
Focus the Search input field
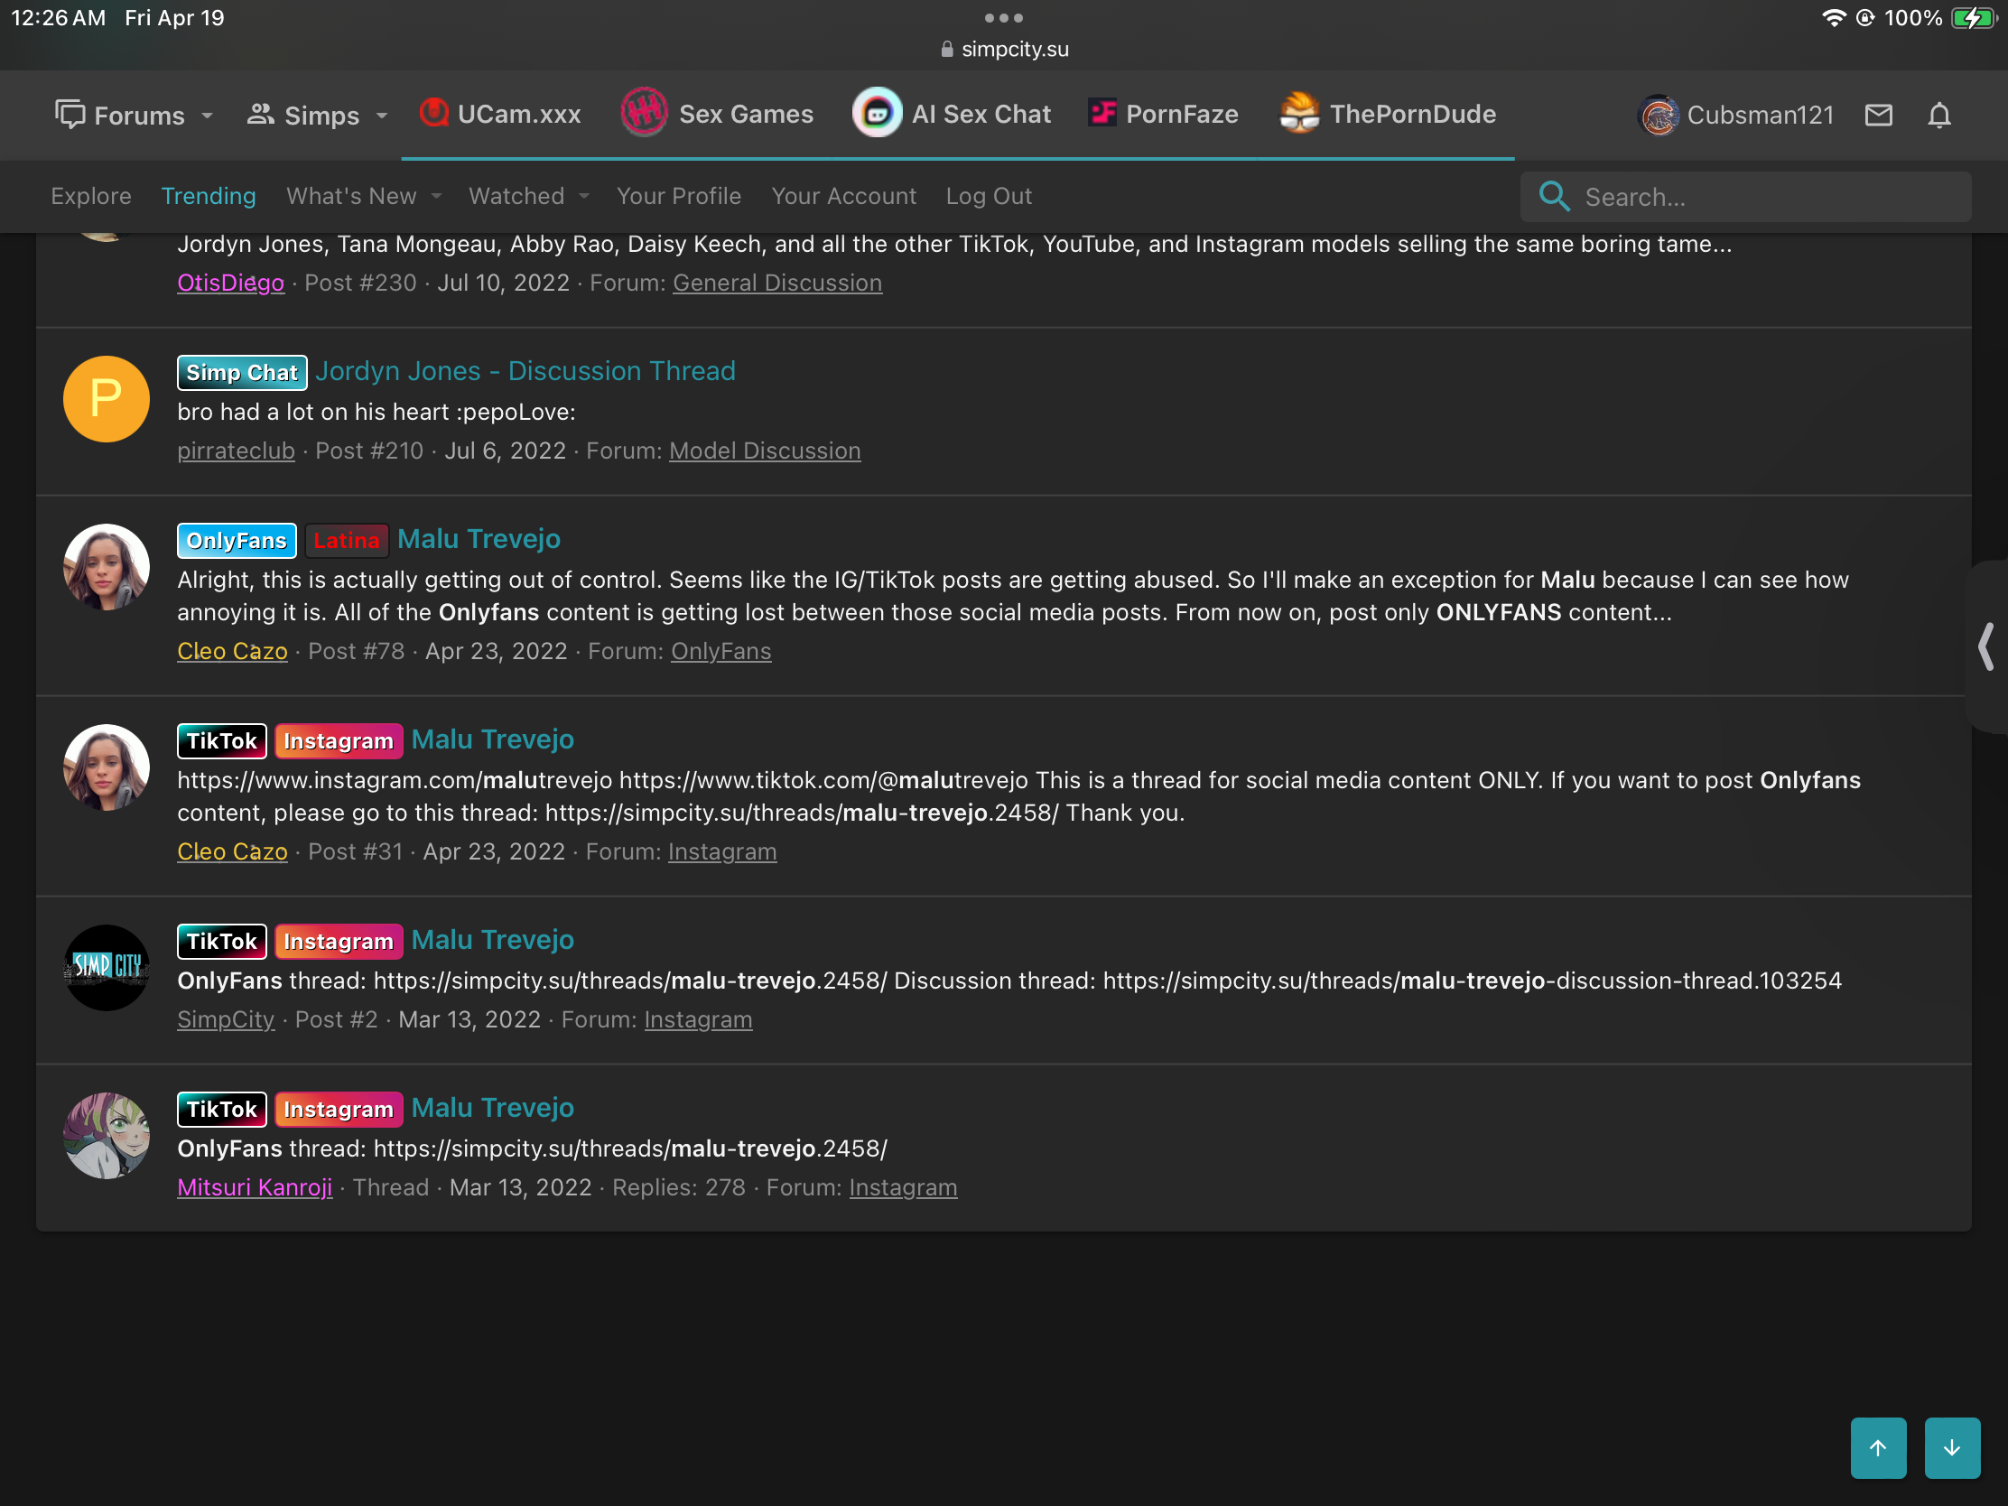1771,196
